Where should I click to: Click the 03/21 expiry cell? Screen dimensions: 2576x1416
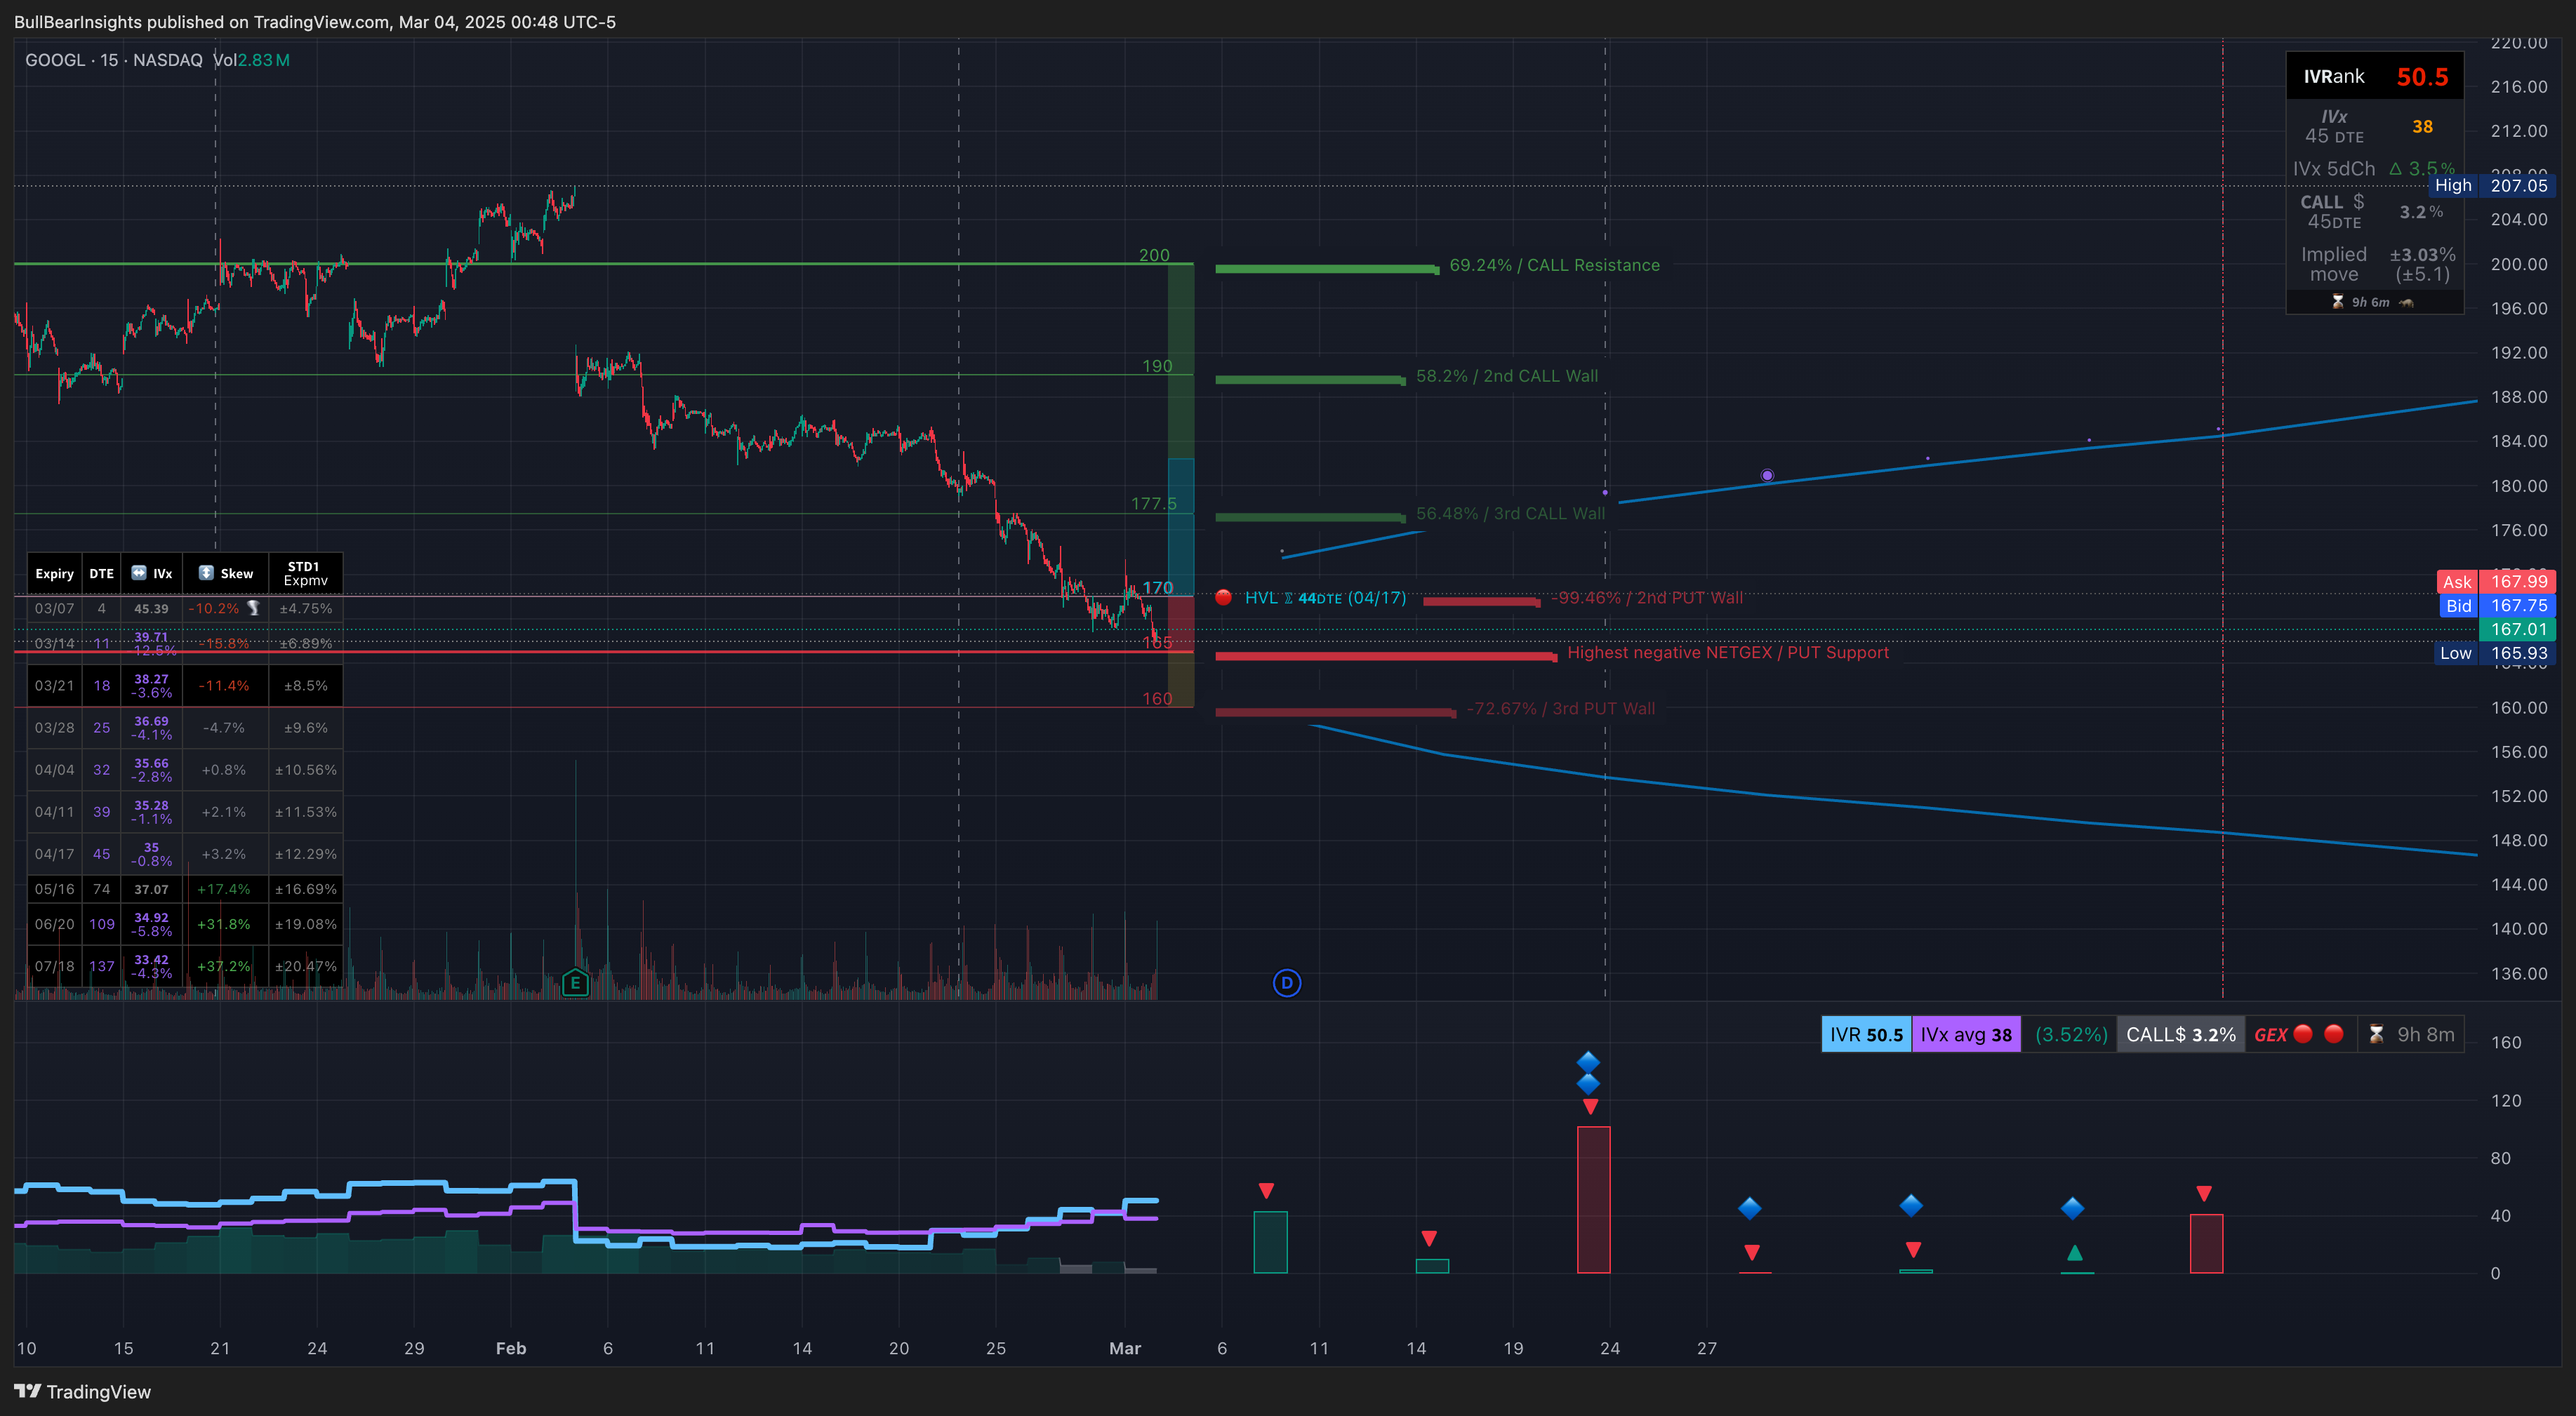coord(54,685)
